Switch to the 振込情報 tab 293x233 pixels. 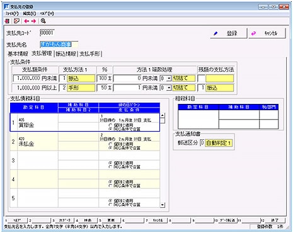66,54
